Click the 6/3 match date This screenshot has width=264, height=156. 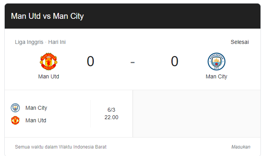tap(111, 110)
